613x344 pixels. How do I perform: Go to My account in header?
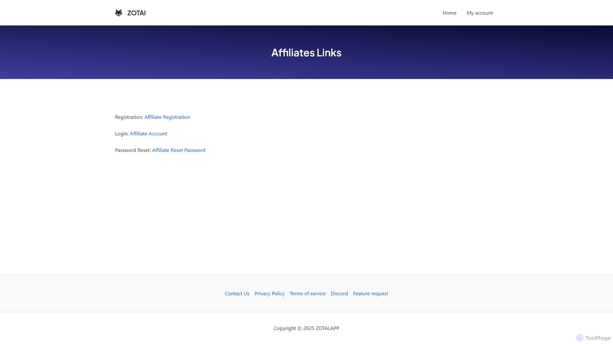coord(479,13)
